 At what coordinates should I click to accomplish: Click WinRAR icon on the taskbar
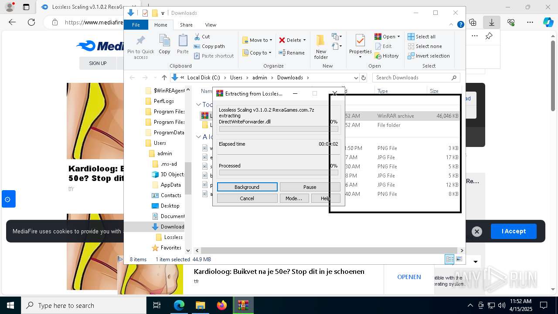[243, 305]
